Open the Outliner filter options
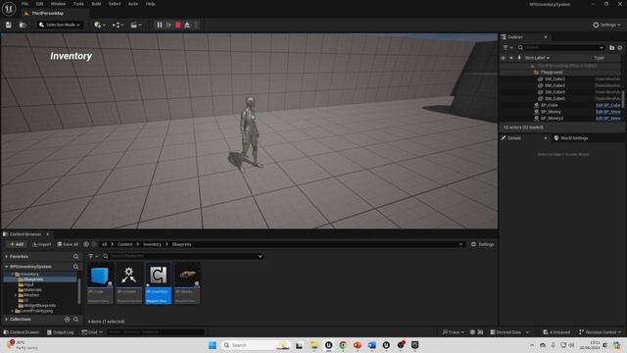627x353 pixels. tap(507, 48)
